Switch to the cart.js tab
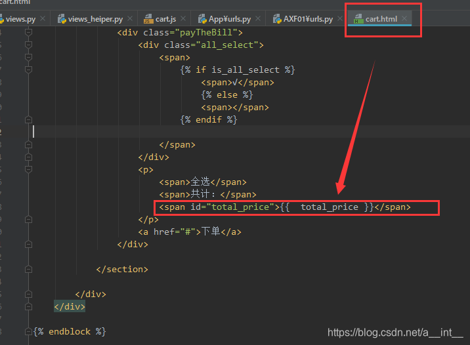Image resolution: width=470 pixels, height=345 pixels. tap(165, 19)
